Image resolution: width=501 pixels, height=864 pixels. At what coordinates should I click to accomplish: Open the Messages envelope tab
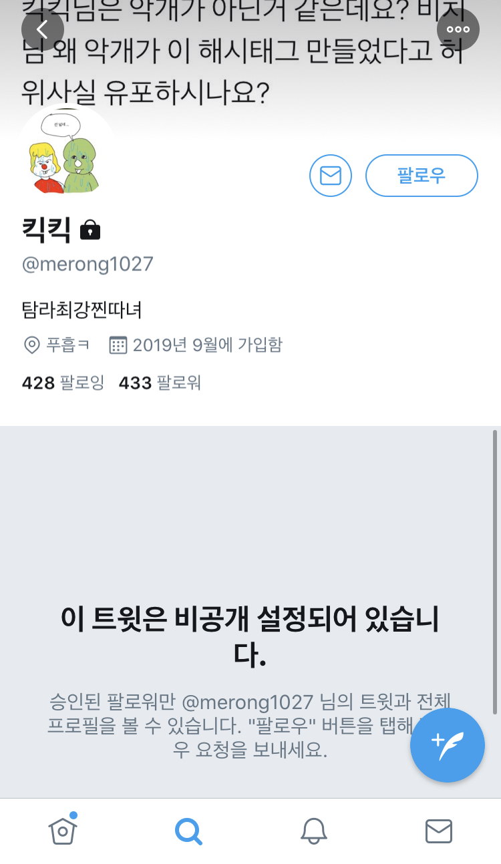point(439,831)
